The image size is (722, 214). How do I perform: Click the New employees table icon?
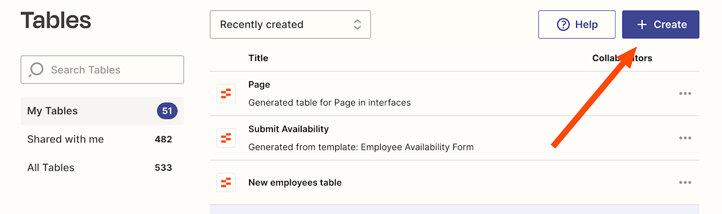tap(226, 182)
